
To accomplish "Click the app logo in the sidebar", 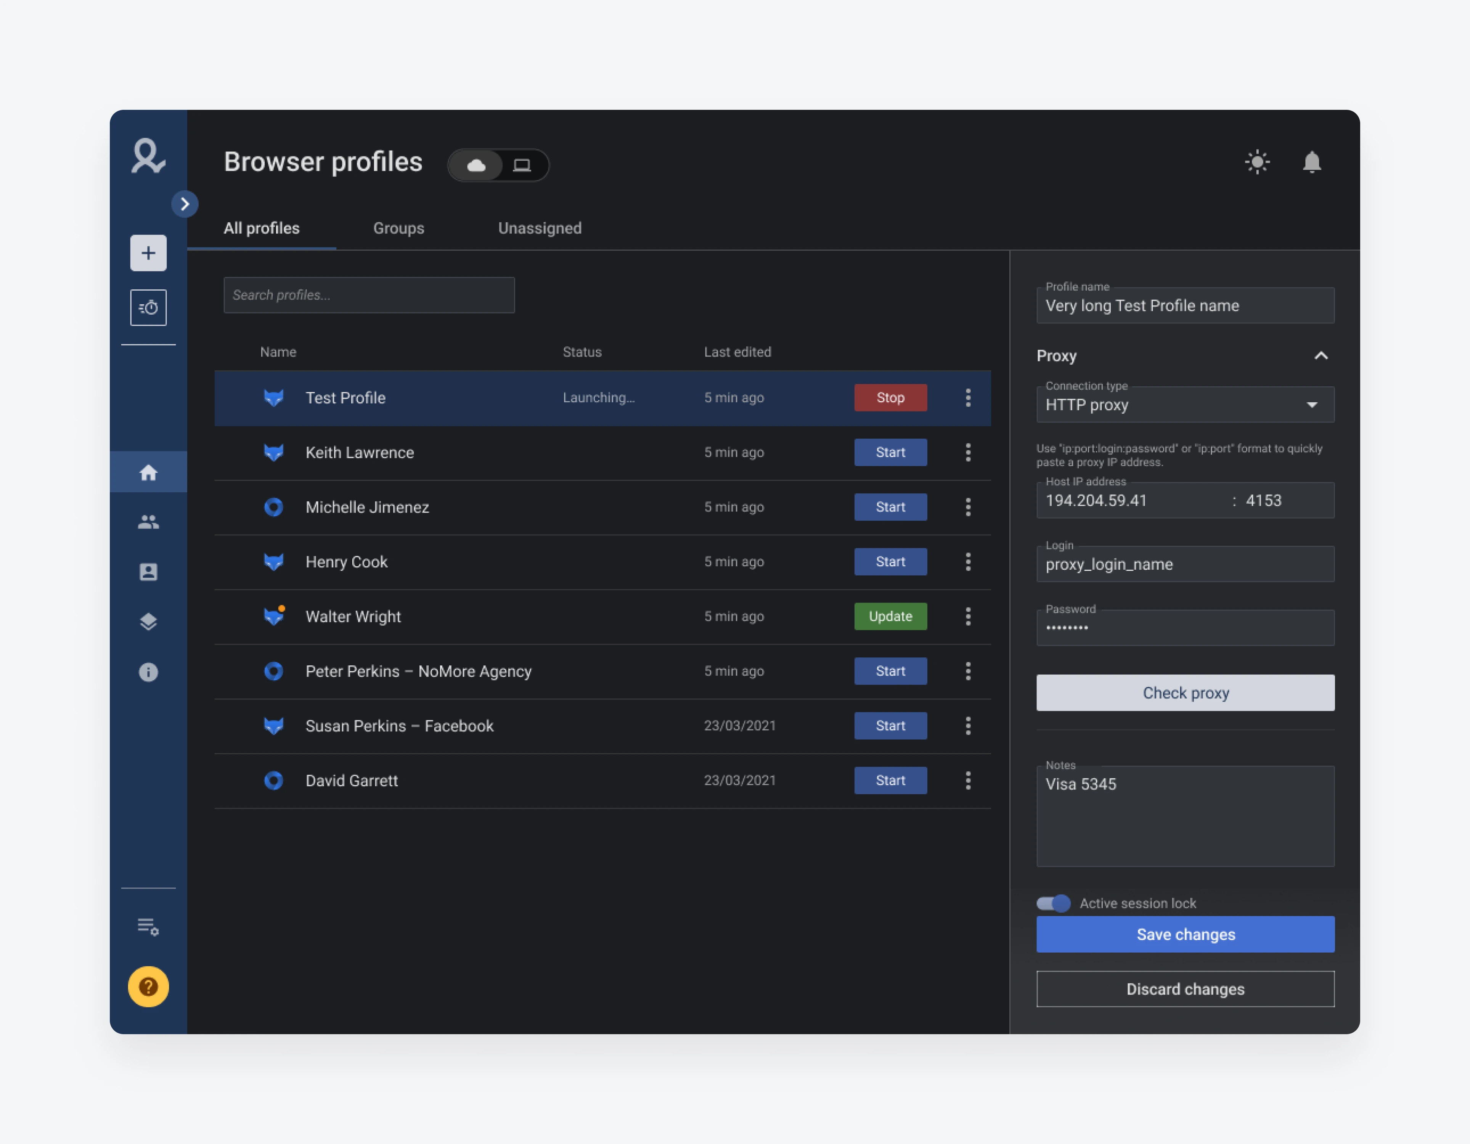I will pos(148,156).
